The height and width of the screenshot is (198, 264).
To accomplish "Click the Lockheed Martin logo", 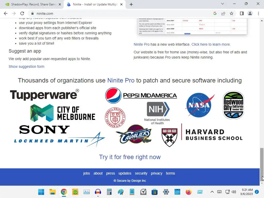I will (x=60, y=139).
